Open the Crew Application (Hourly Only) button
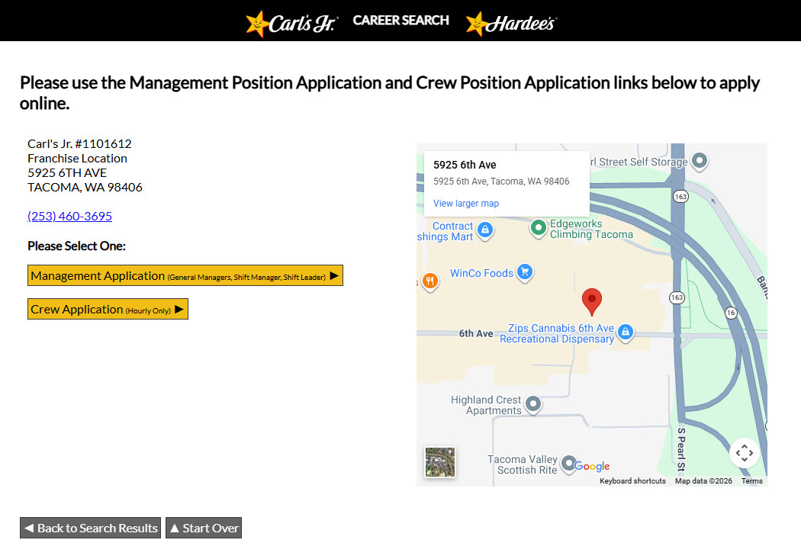 (108, 309)
